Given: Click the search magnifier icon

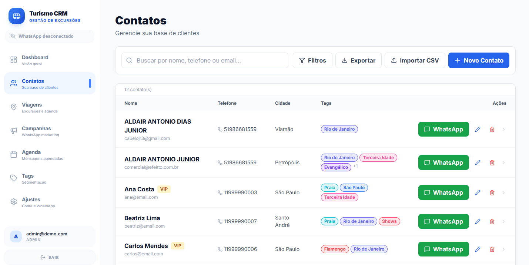Looking at the screenshot, I should 129,60.
